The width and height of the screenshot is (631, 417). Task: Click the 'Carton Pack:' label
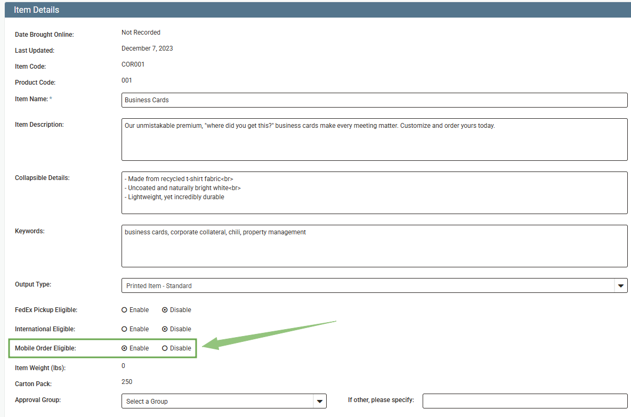point(34,384)
